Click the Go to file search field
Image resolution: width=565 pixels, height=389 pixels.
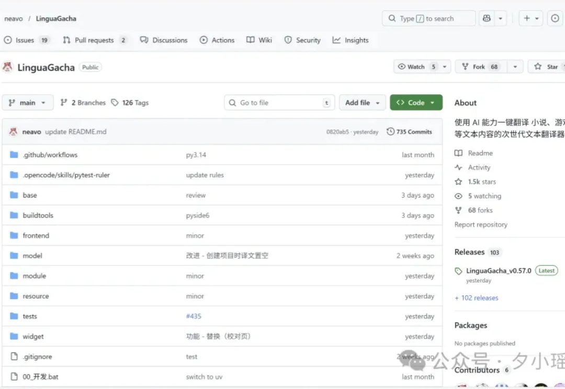[x=279, y=102]
